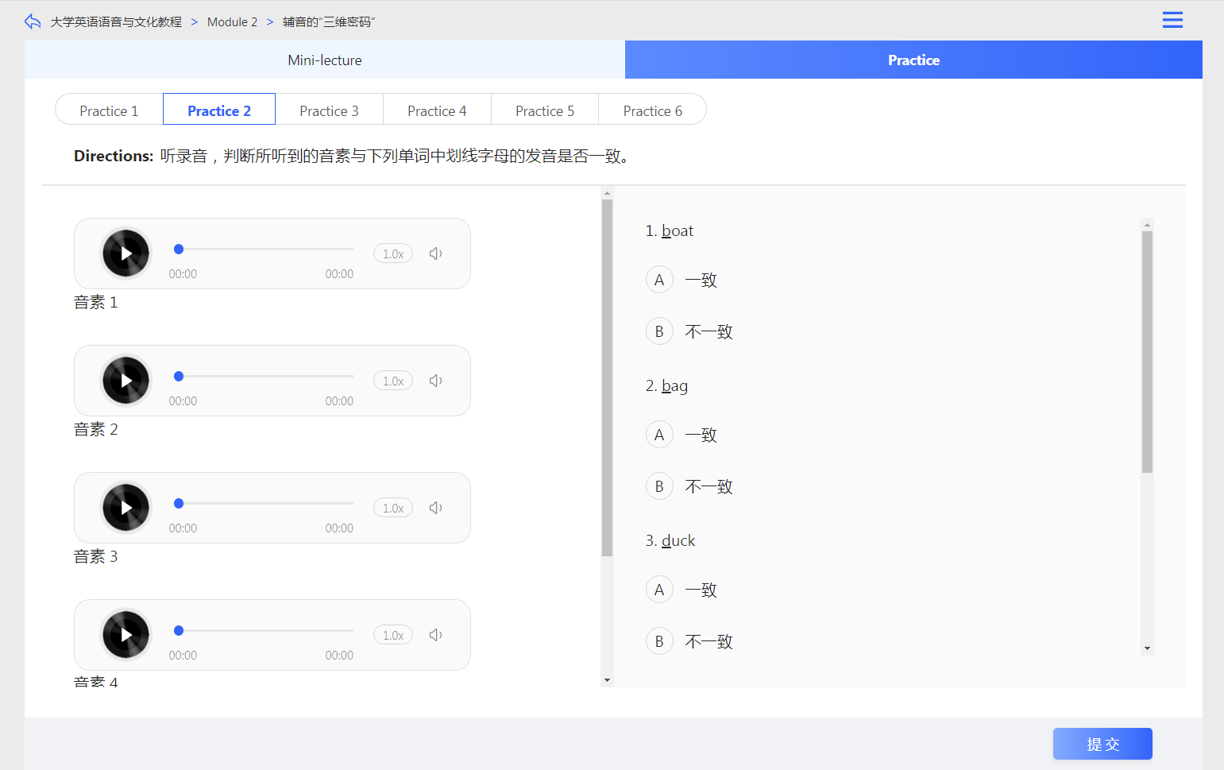Toggle volume icon for 音素 3
The width and height of the screenshot is (1224, 770).
click(x=435, y=508)
